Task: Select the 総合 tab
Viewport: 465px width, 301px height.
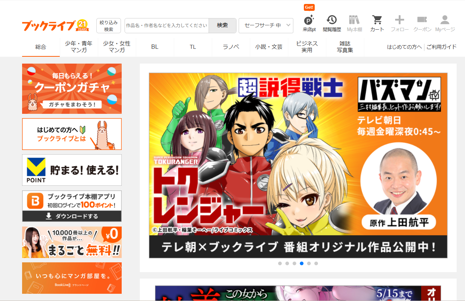Action: (x=41, y=47)
